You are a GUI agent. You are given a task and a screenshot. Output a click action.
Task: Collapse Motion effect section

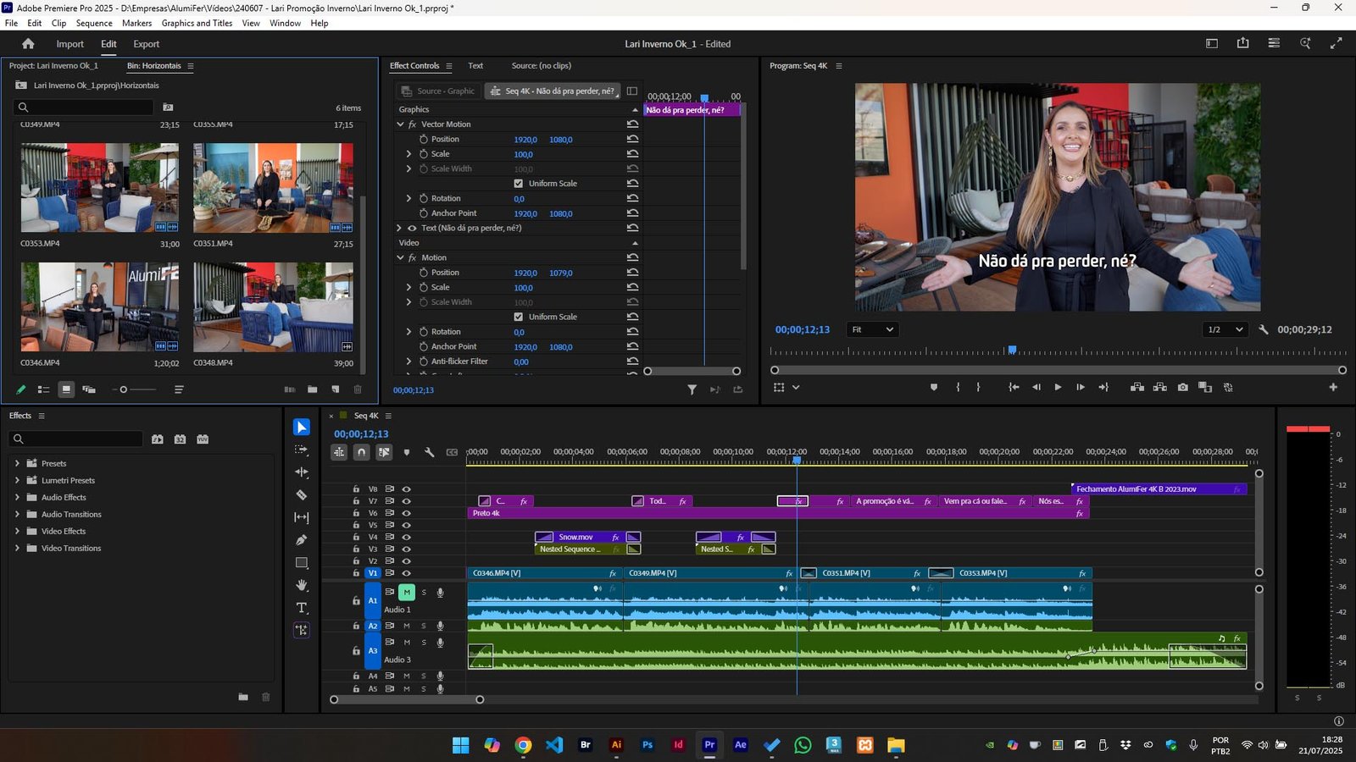(x=400, y=257)
